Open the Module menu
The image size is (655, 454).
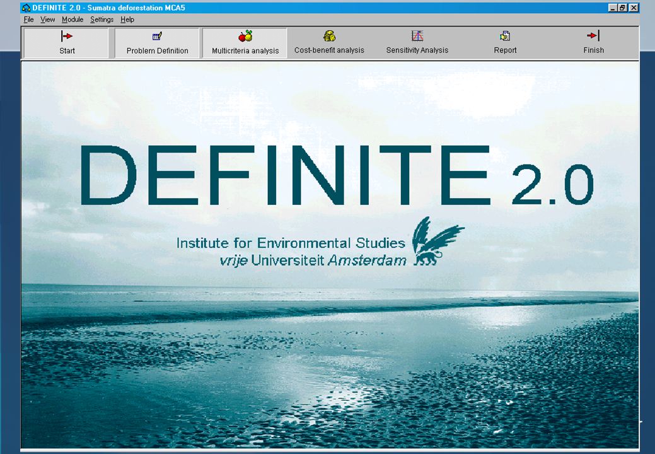click(72, 20)
